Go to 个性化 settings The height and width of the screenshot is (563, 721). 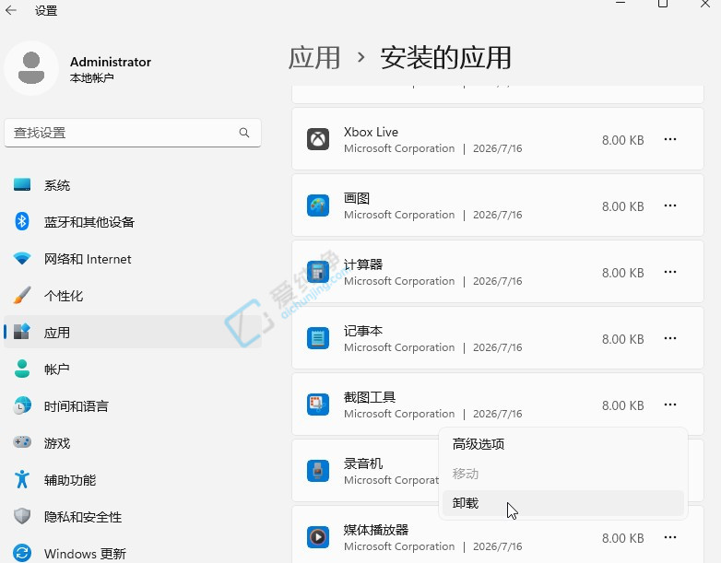(133, 296)
